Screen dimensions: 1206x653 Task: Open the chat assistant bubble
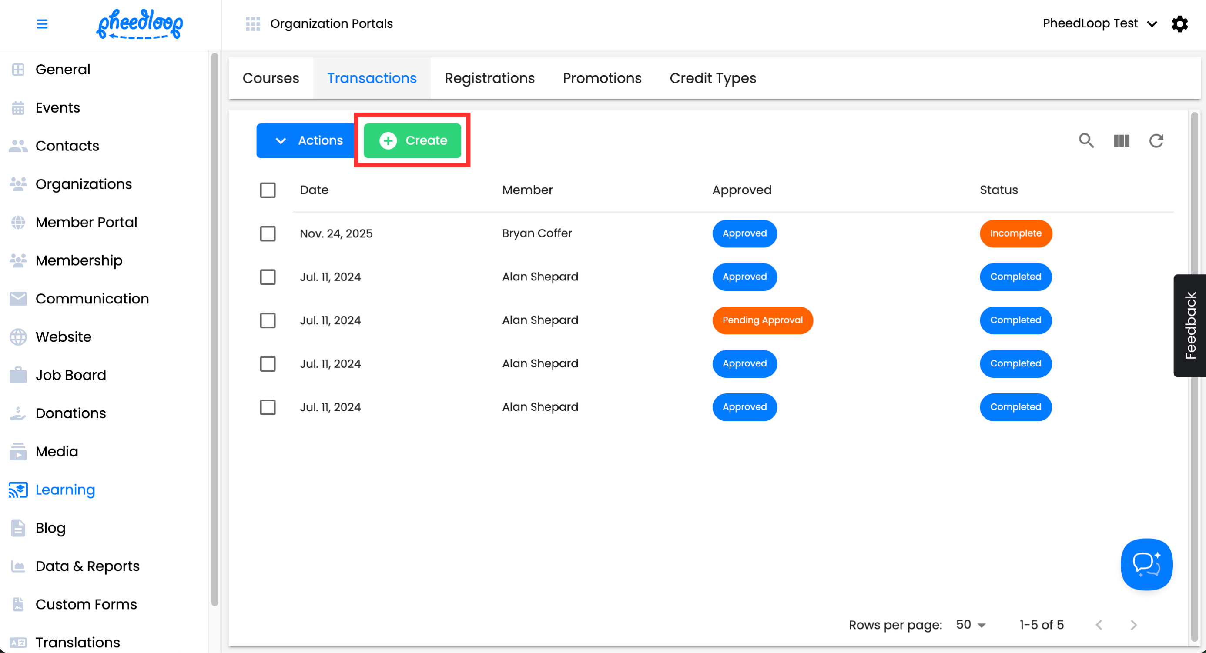coord(1146,564)
